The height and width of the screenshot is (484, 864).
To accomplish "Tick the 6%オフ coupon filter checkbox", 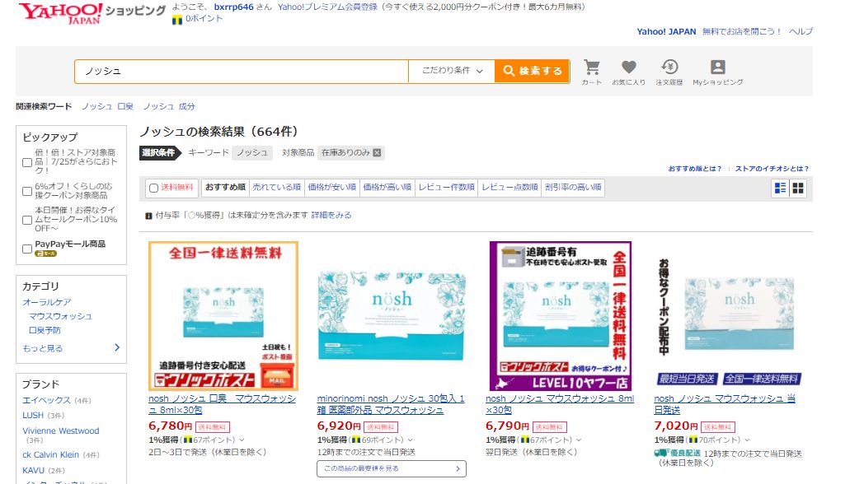I will (27, 192).
